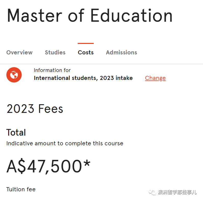Go to the Admissions tab
Screen dimensions: 203x201
click(x=121, y=52)
